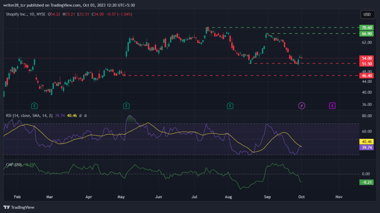Click the Oct label on time axis
Image resolution: width=380 pixels, height=213 pixels.
point(301,197)
